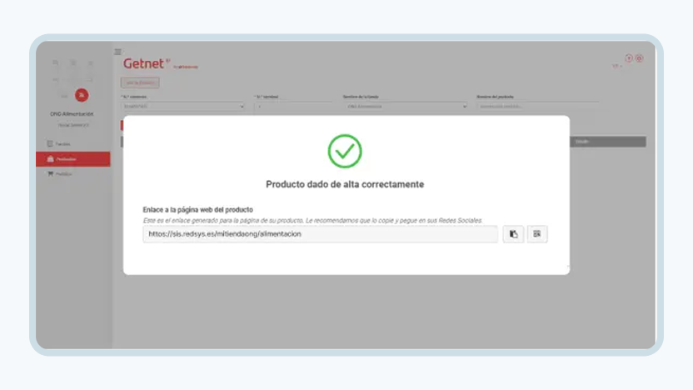This screenshot has height=390, width=693.
Task: Select the generated product URL field
Action: [x=320, y=234]
